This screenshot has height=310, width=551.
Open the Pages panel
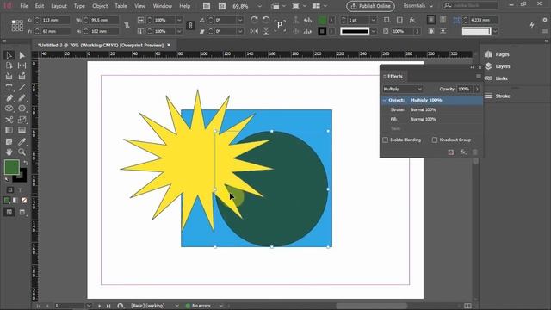498,54
